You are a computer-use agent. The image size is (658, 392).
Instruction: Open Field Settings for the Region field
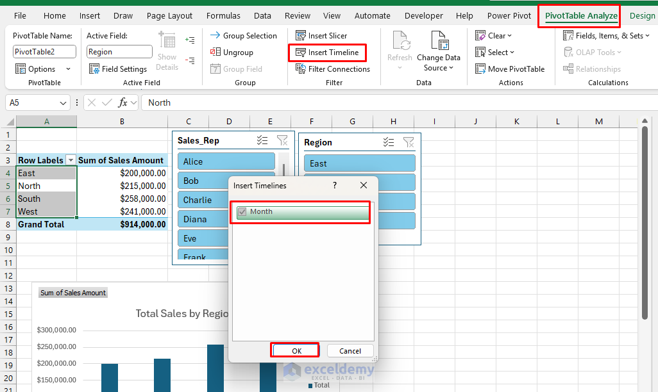coord(120,69)
